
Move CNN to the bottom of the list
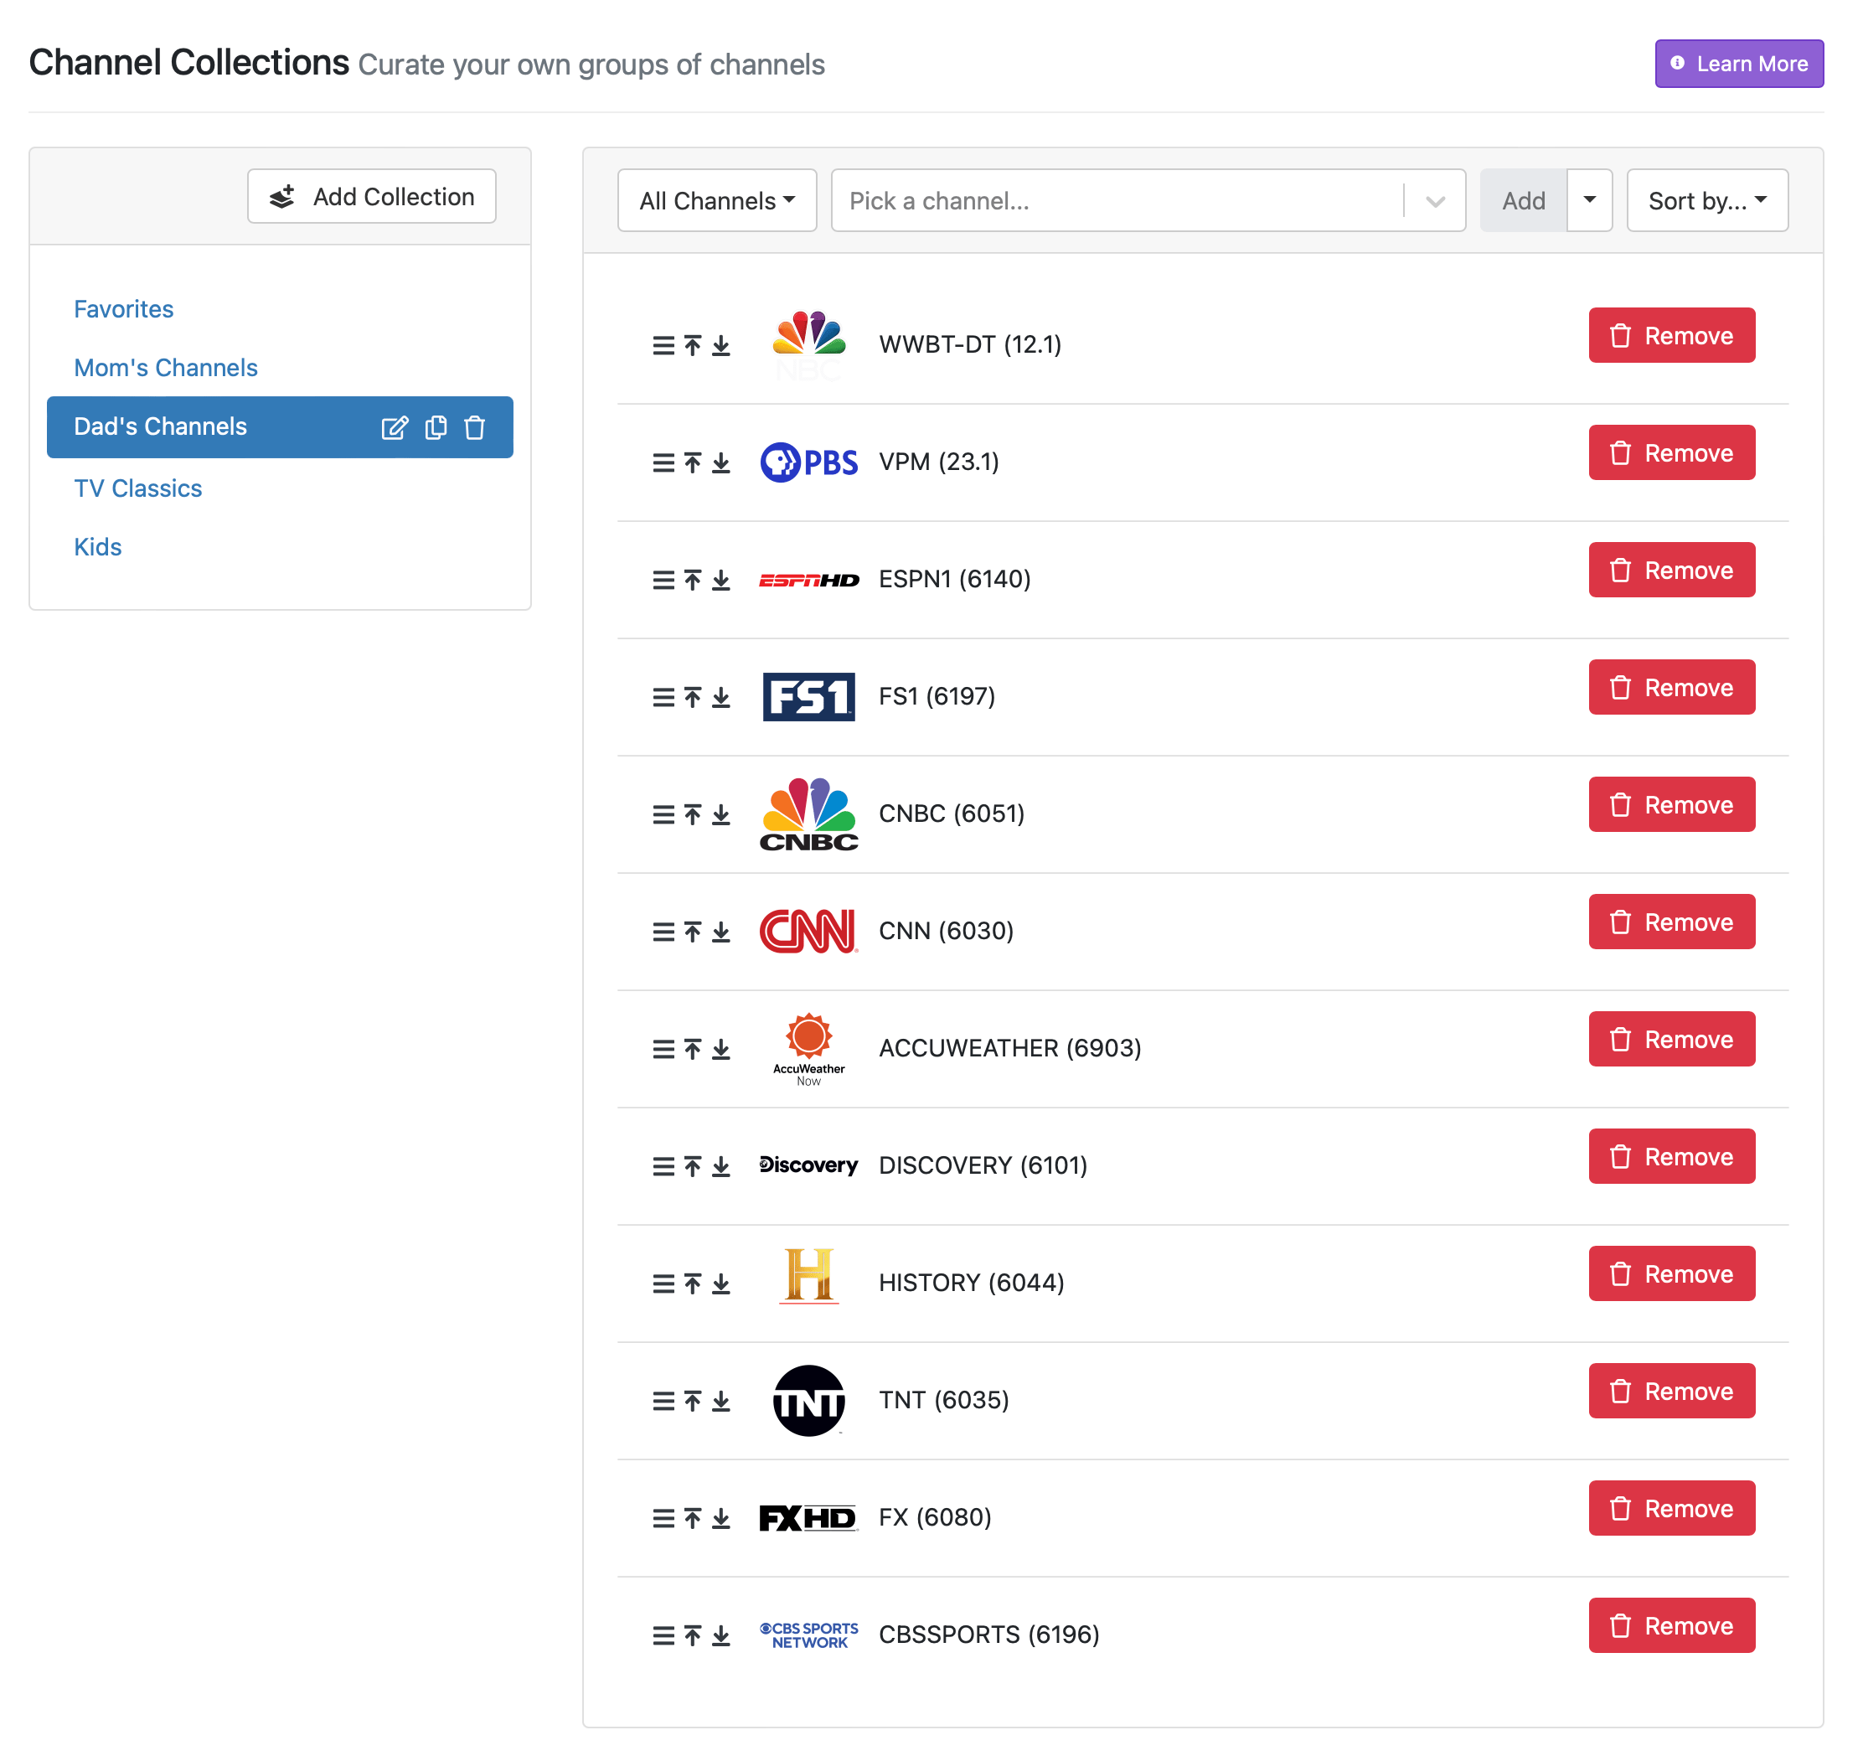(x=721, y=932)
